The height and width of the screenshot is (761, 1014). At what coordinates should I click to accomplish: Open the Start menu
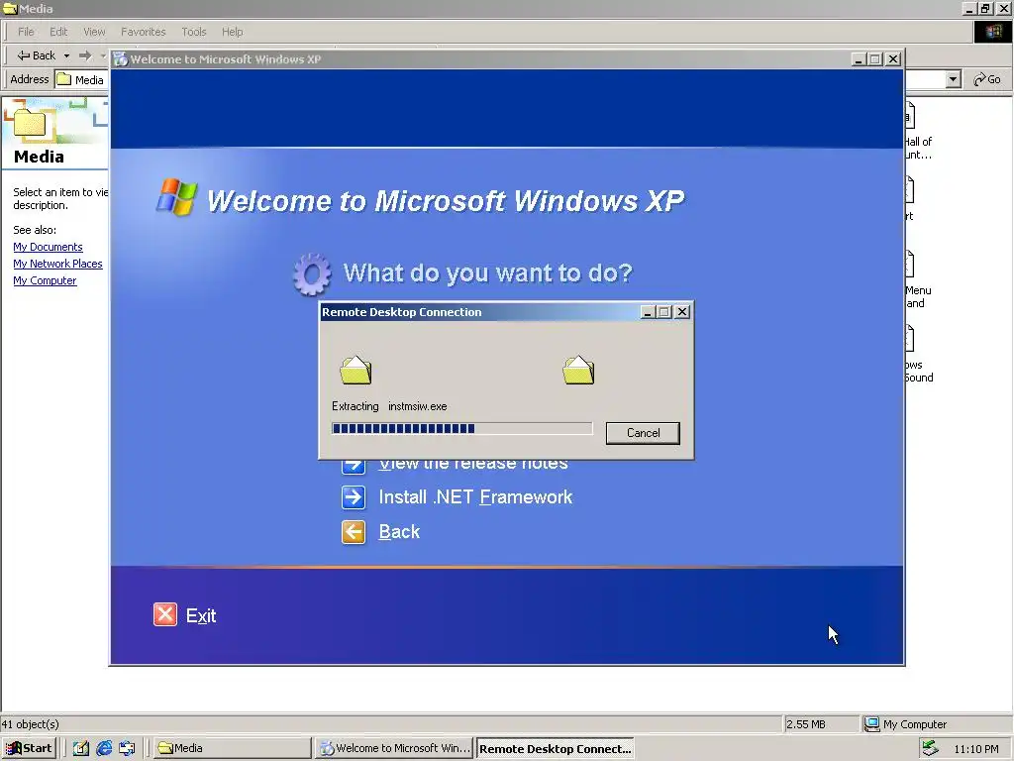(29, 749)
